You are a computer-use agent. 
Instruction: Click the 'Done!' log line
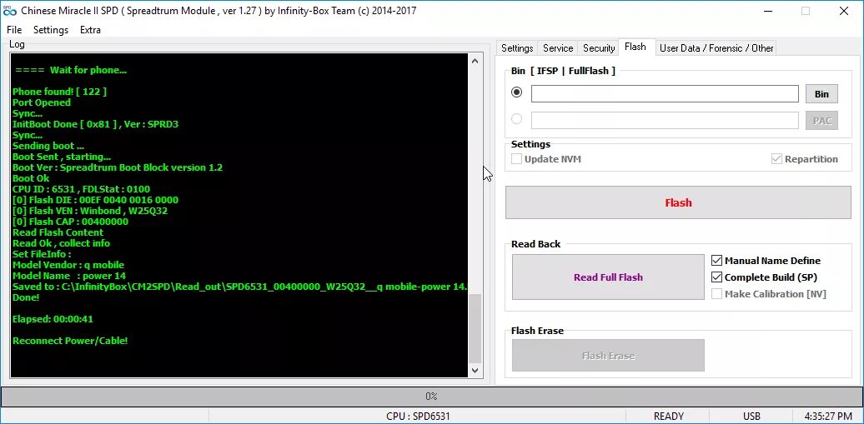tap(26, 298)
